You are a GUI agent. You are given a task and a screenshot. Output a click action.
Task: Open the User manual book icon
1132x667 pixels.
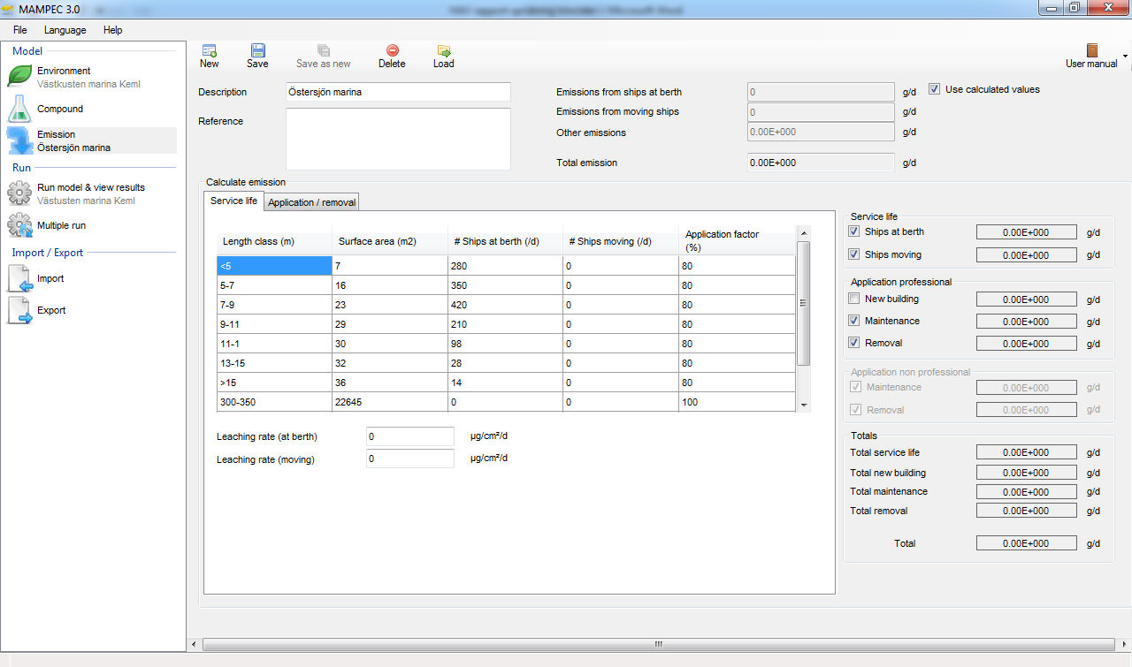[1091, 50]
